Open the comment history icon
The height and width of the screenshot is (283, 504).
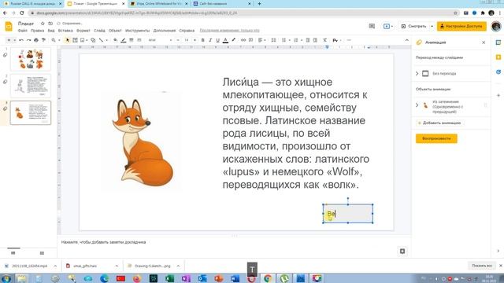tap(372, 26)
